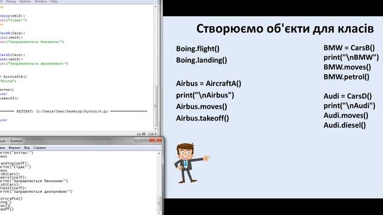
Task: Click the 'Заправляється бензином!' line in IDLE
Action: click(x=32, y=42)
